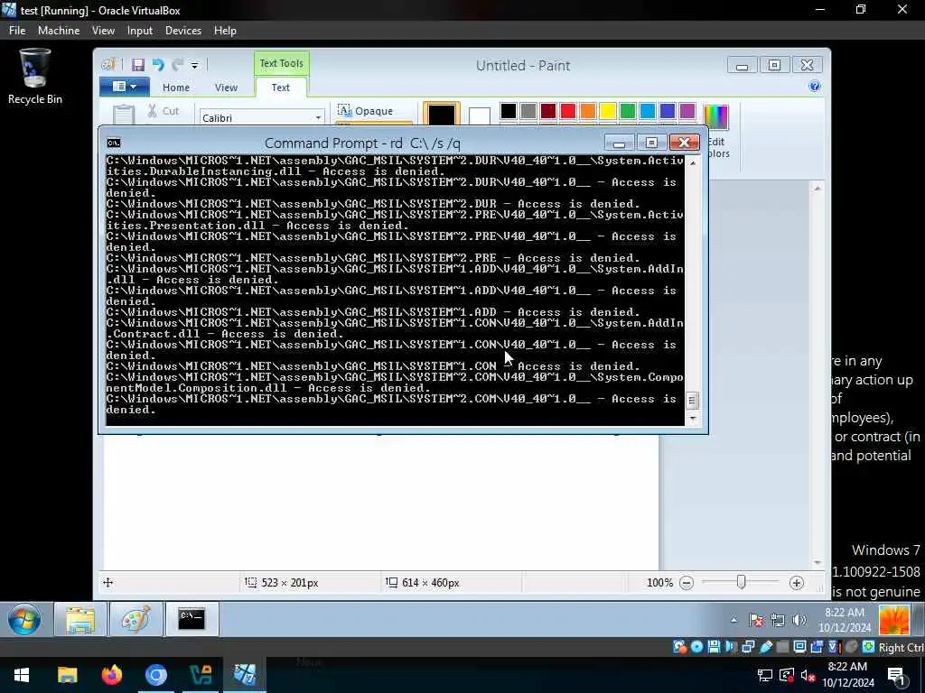Click the Paste clipboard icon in Paint
Viewport: 925px width, 693px height.
124,115
